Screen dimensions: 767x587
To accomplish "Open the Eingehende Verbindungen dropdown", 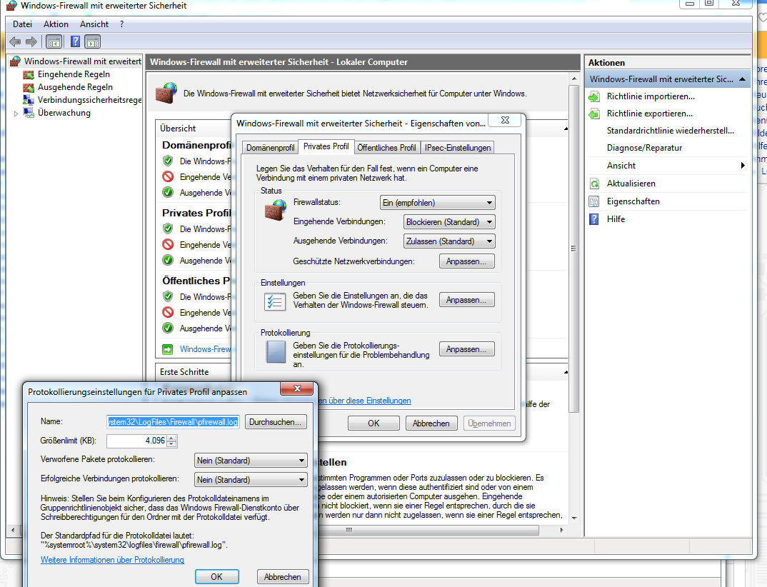I will [x=449, y=222].
